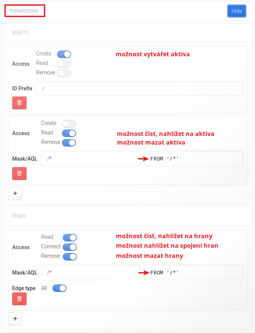Viewport: 255px width, 333px height.
Task: Enable Remove access in first Assets rule
Action: tap(64, 73)
